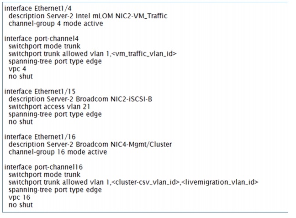Viewport: 296px width, 218px height.
Task: Click "switchport mode trunk" under port-channel16
Action: (44, 175)
